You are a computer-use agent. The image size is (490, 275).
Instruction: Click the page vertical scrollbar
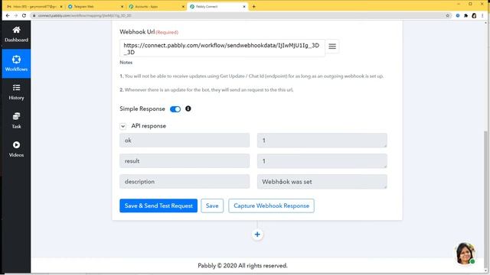coord(485,199)
